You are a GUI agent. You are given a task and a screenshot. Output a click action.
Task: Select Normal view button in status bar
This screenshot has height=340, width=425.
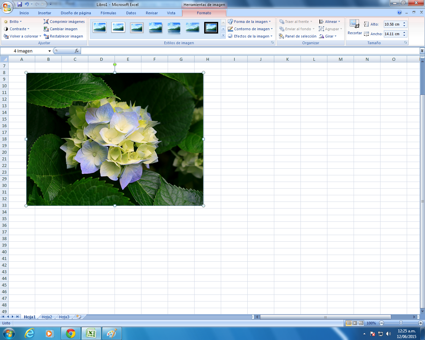(349, 323)
